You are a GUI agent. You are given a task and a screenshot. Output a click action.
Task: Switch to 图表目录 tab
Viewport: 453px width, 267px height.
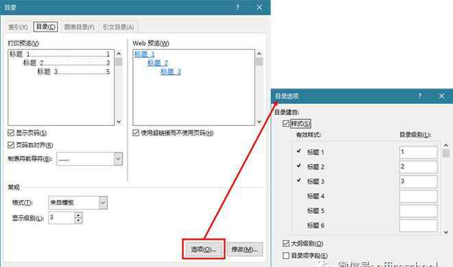pyautogui.click(x=79, y=27)
